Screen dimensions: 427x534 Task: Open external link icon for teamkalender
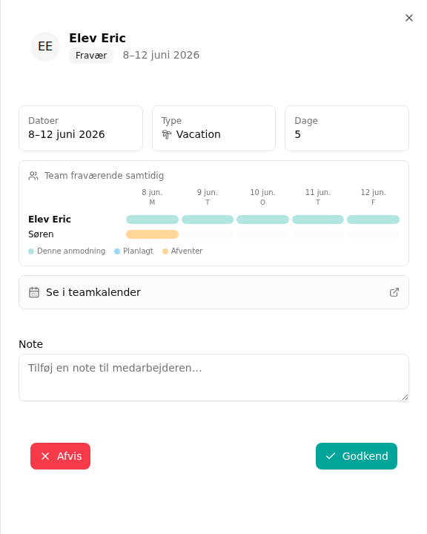(x=394, y=292)
